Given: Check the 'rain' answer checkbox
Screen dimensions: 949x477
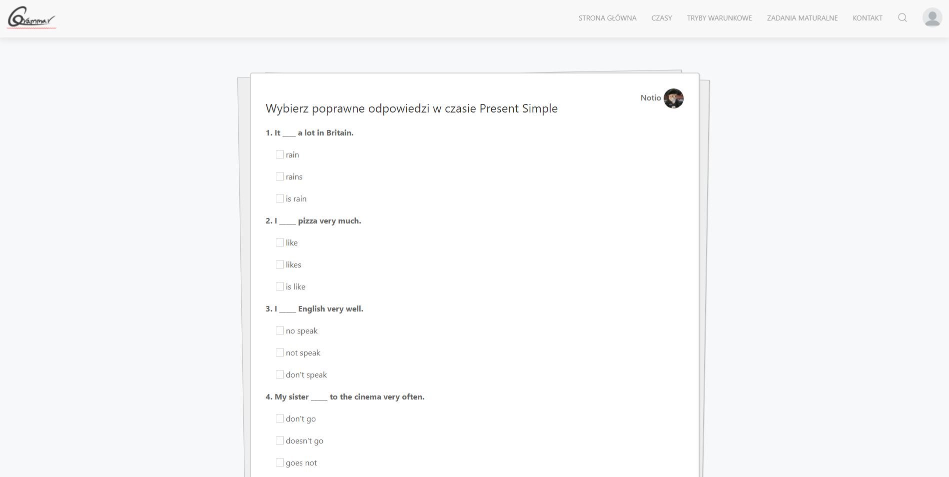Looking at the screenshot, I should (x=280, y=155).
